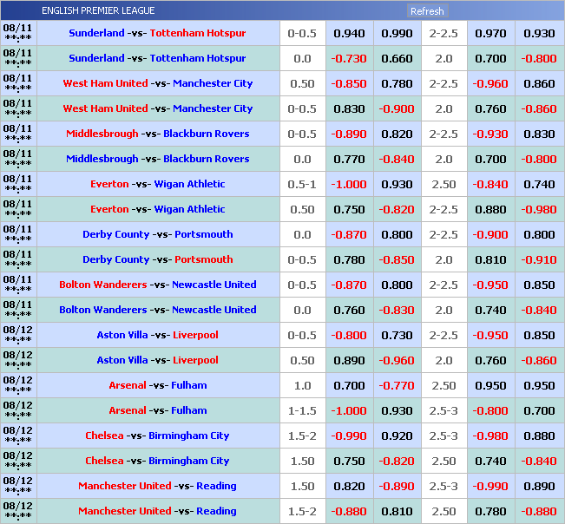Pick -0.930 odds for Middlesbrough vs Blackburn

tap(490, 134)
